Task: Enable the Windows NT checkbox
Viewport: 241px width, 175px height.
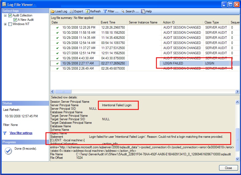Action: click(x=10, y=24)
